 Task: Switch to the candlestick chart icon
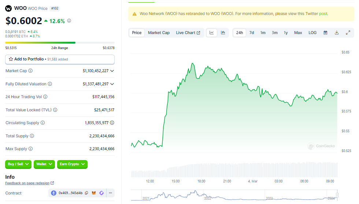(223, 33)
